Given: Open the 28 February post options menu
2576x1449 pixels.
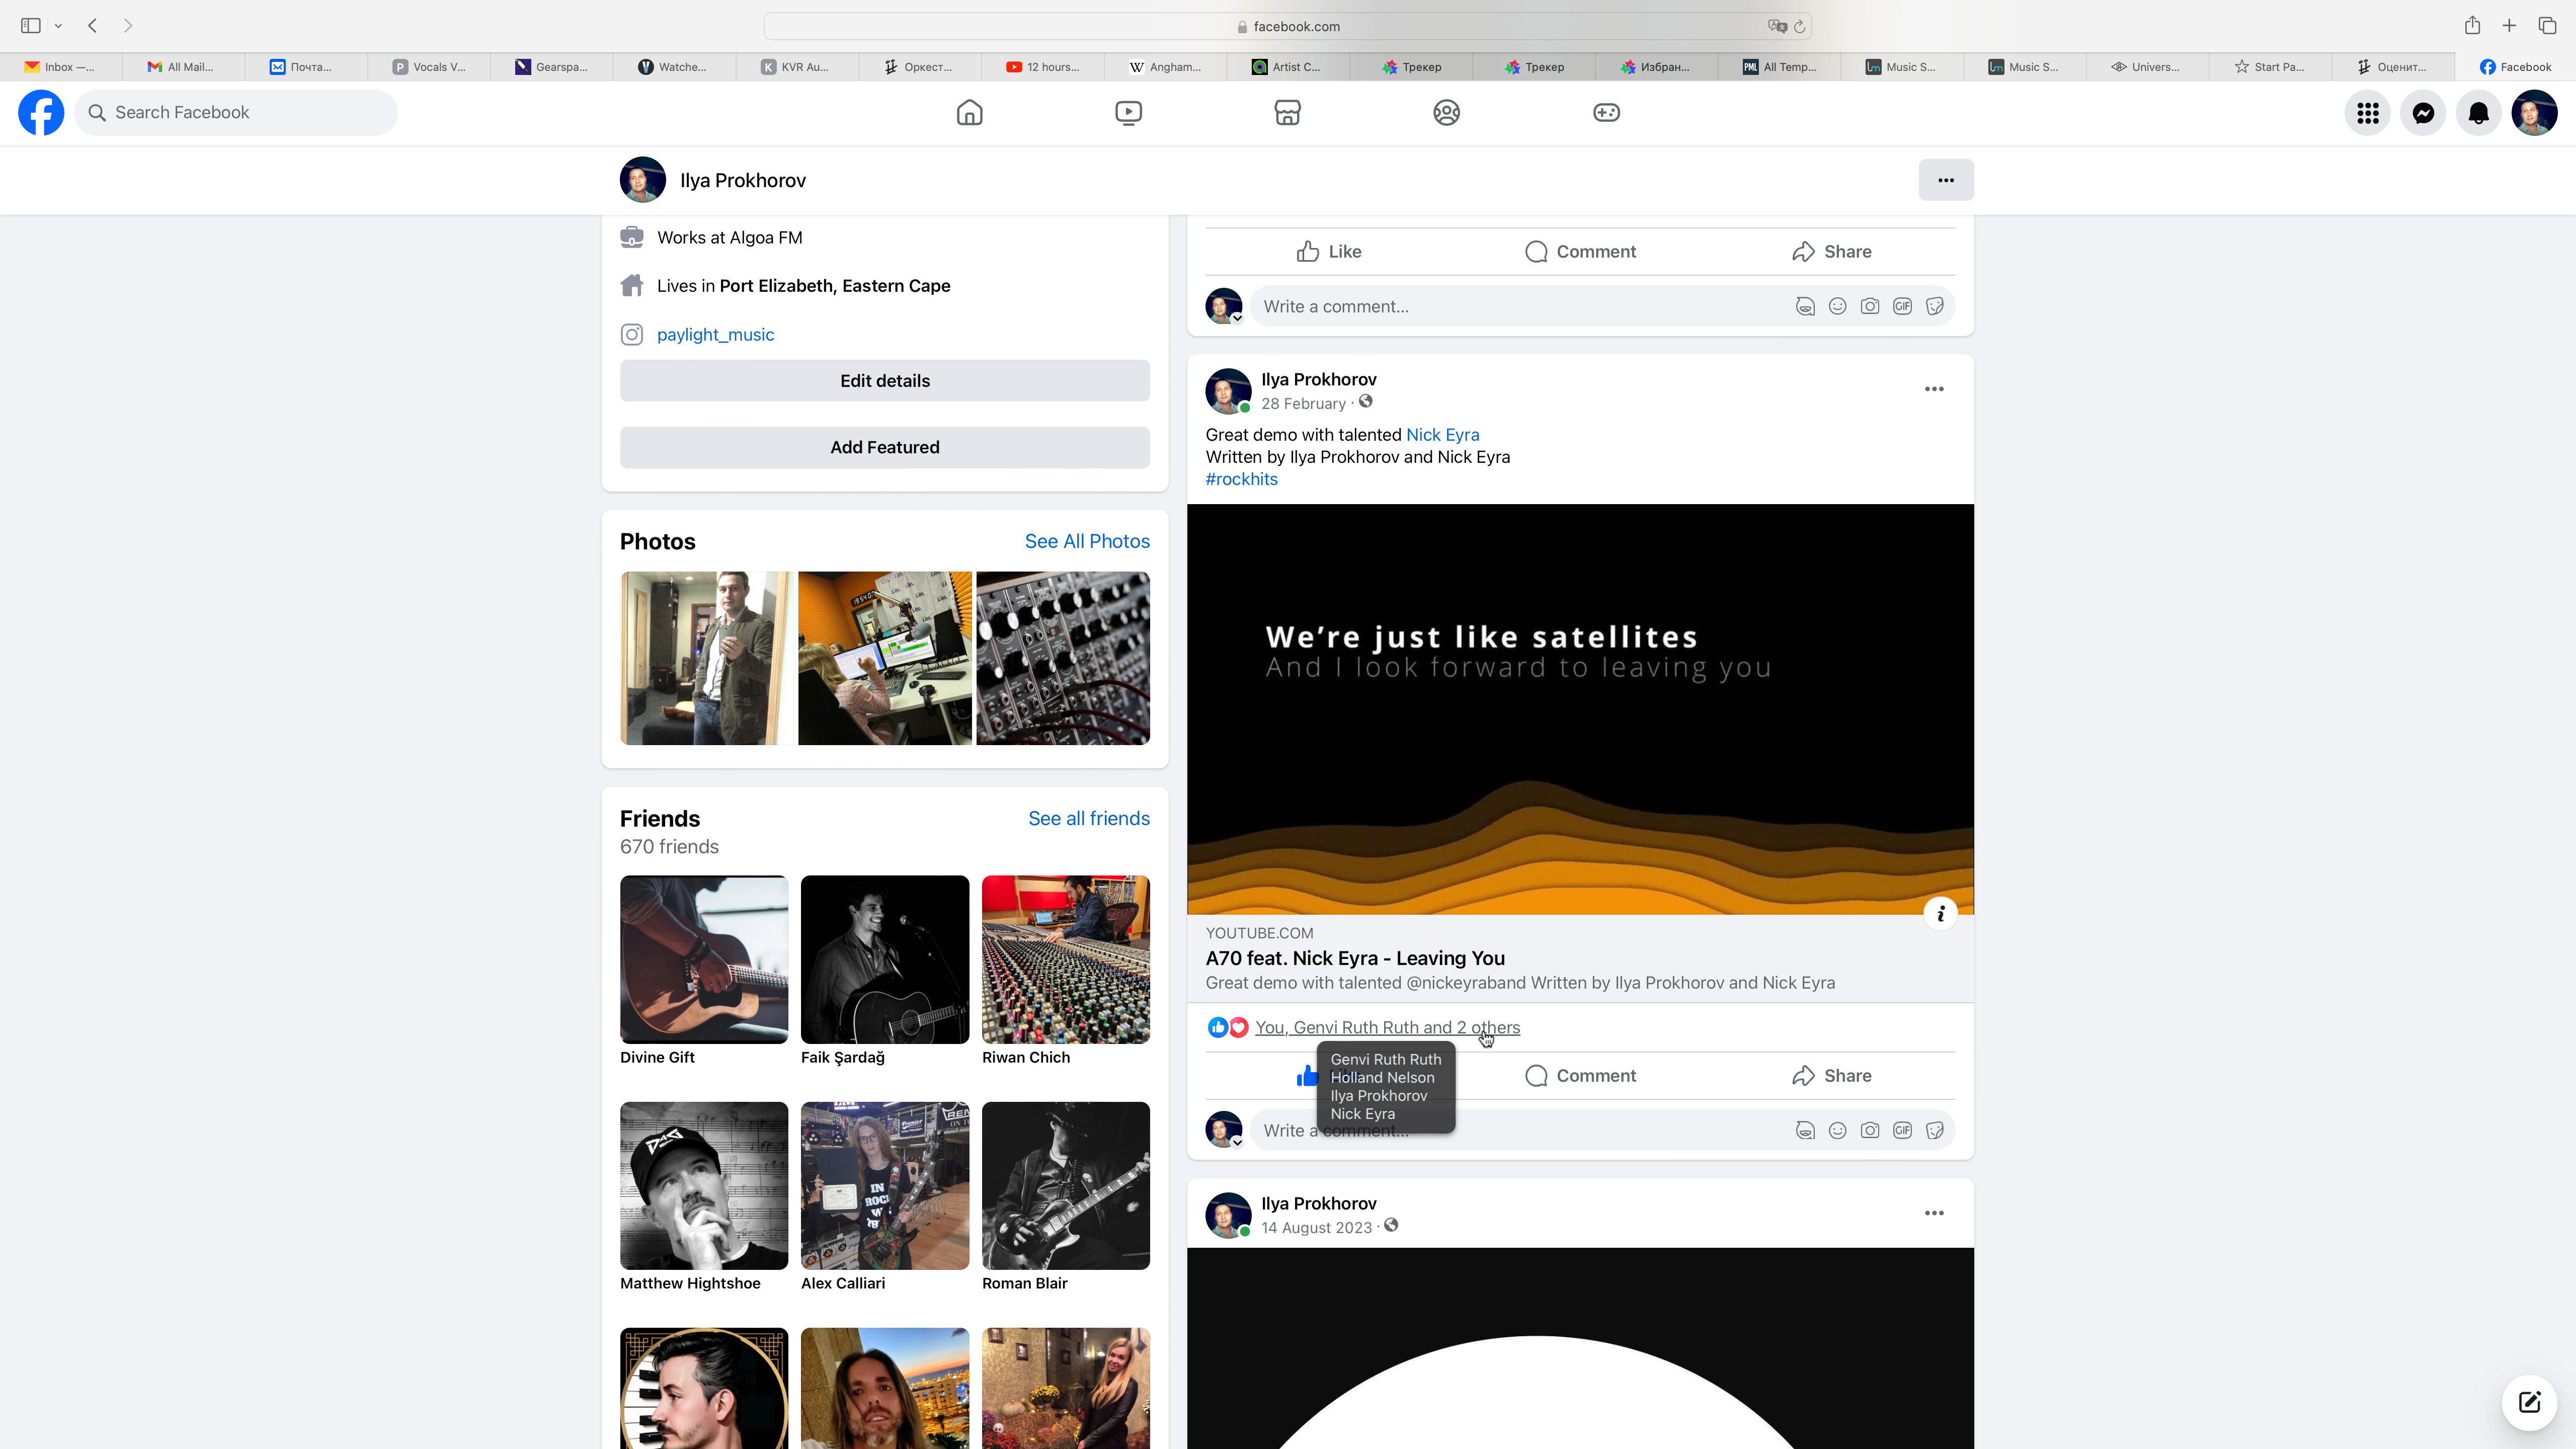Looking at the screenshot, I should click(1934, 389).
